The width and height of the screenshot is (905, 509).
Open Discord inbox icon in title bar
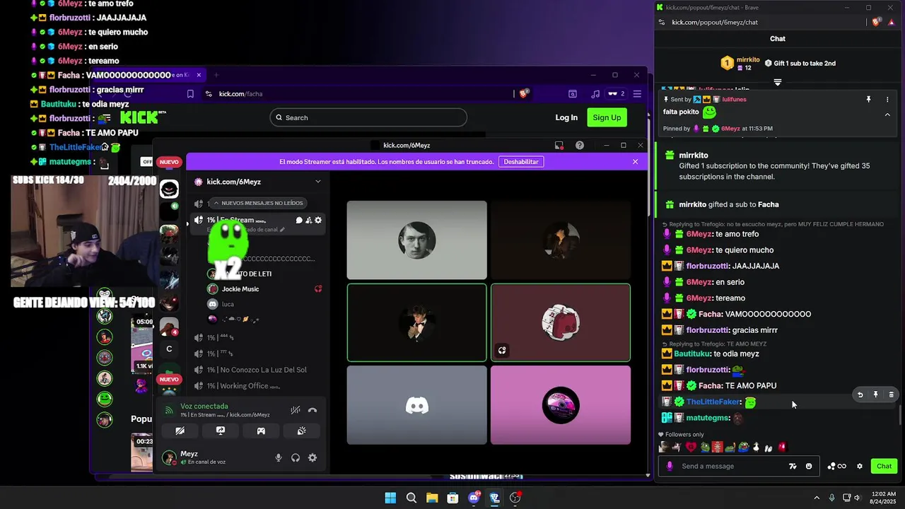(559, 146)
